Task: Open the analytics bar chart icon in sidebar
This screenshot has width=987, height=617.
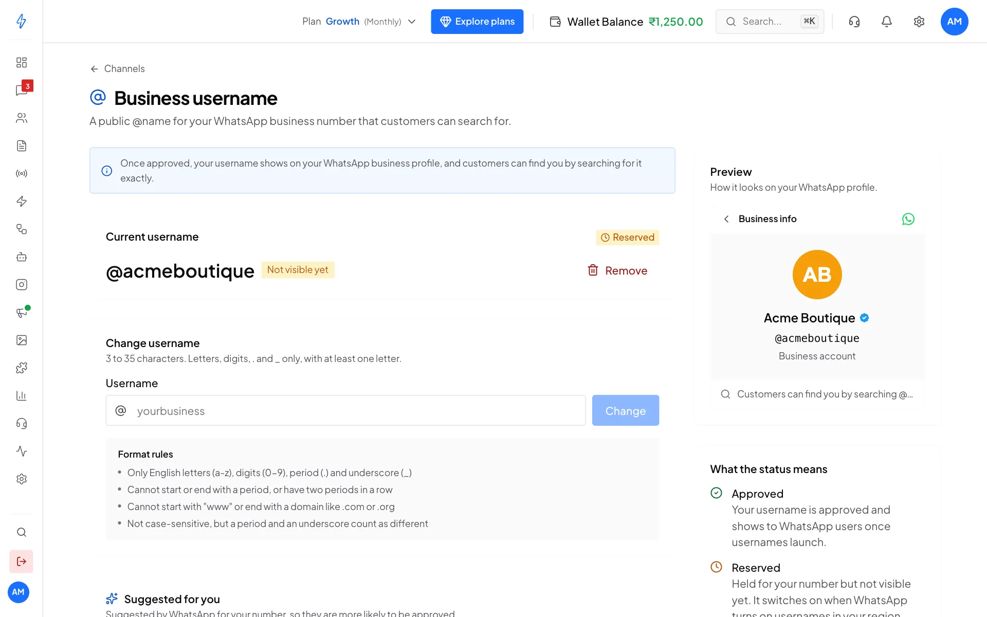Action: (21, 396)
